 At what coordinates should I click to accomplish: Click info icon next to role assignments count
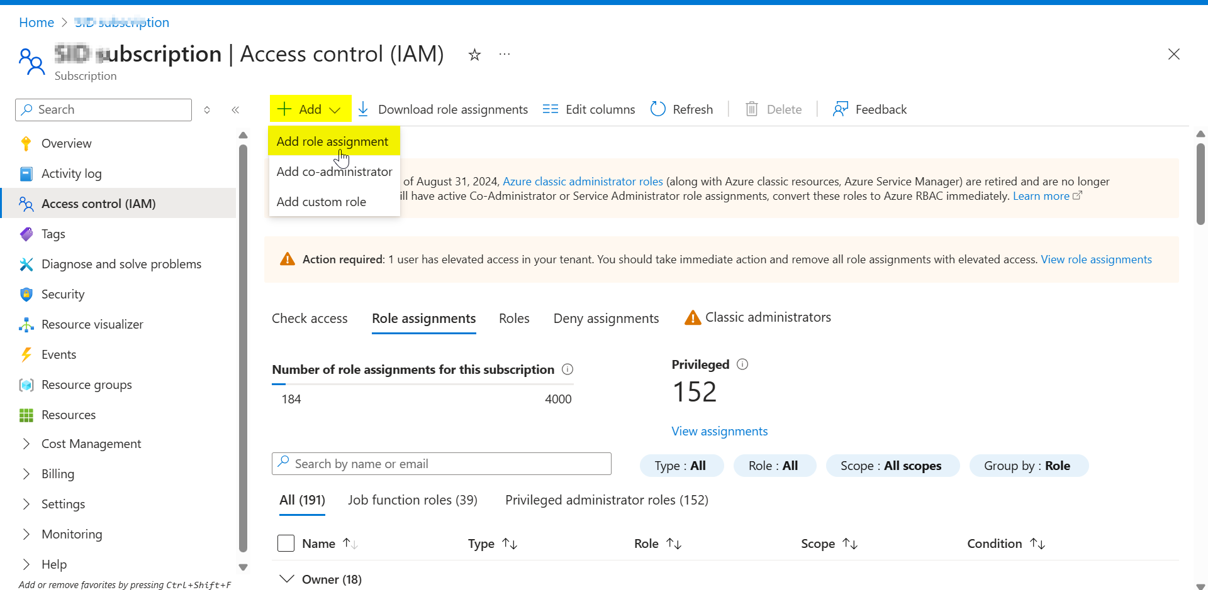(x=568, y=369)
